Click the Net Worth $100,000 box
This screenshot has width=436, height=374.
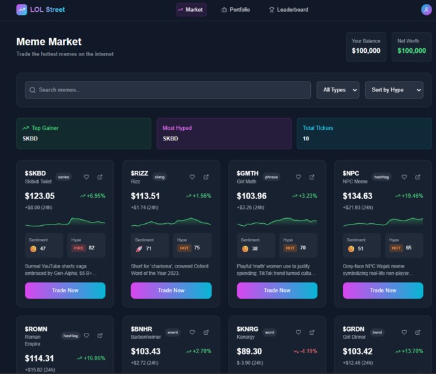coord(411,46)
